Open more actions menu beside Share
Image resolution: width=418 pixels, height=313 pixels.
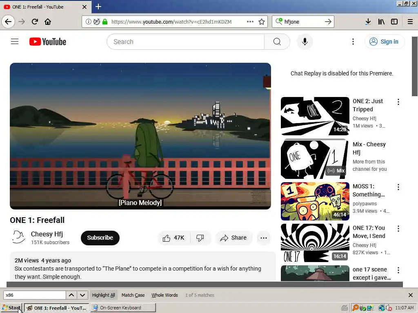pyautogui.click(x=264, y=238)
